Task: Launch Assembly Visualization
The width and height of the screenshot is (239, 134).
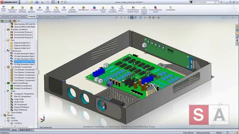Action: tap(72, 9)
